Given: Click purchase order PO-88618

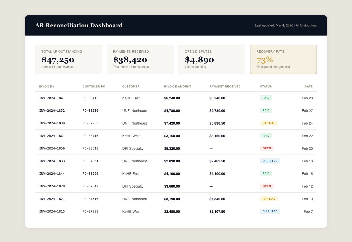Looking at the screenshot, I should pyautogui.click(x=91, y=148).
